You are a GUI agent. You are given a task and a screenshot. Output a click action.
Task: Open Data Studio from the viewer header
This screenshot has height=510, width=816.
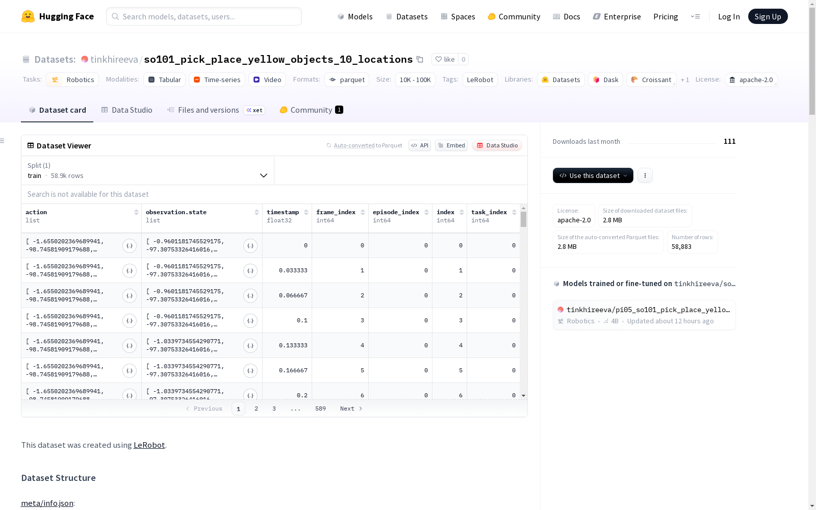point(497,145)
